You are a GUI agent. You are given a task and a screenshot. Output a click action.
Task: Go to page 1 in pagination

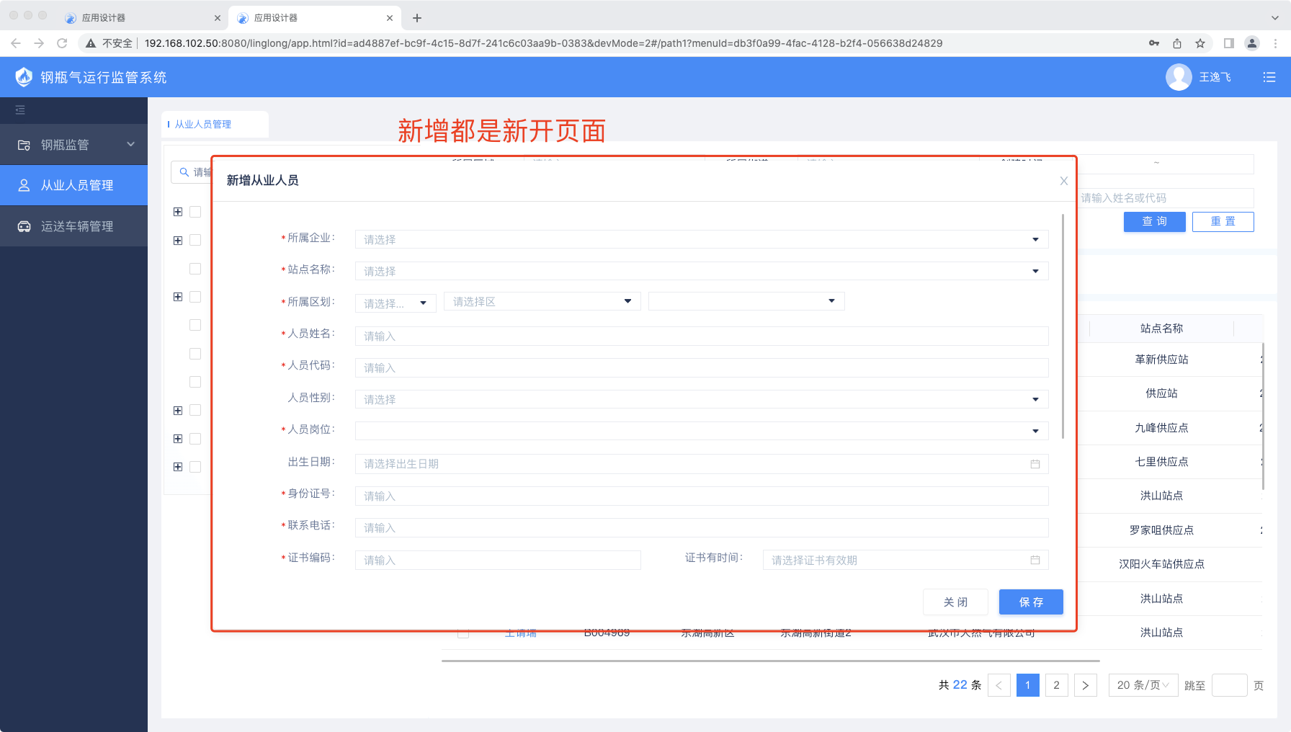[1028, 685]
